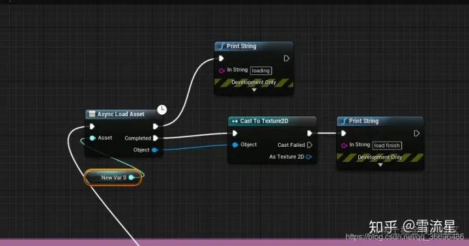Click Object input pin on Cast To Texture2D
Image resolution: width=469 pixels, height=246 pixels.
point(235,145)
